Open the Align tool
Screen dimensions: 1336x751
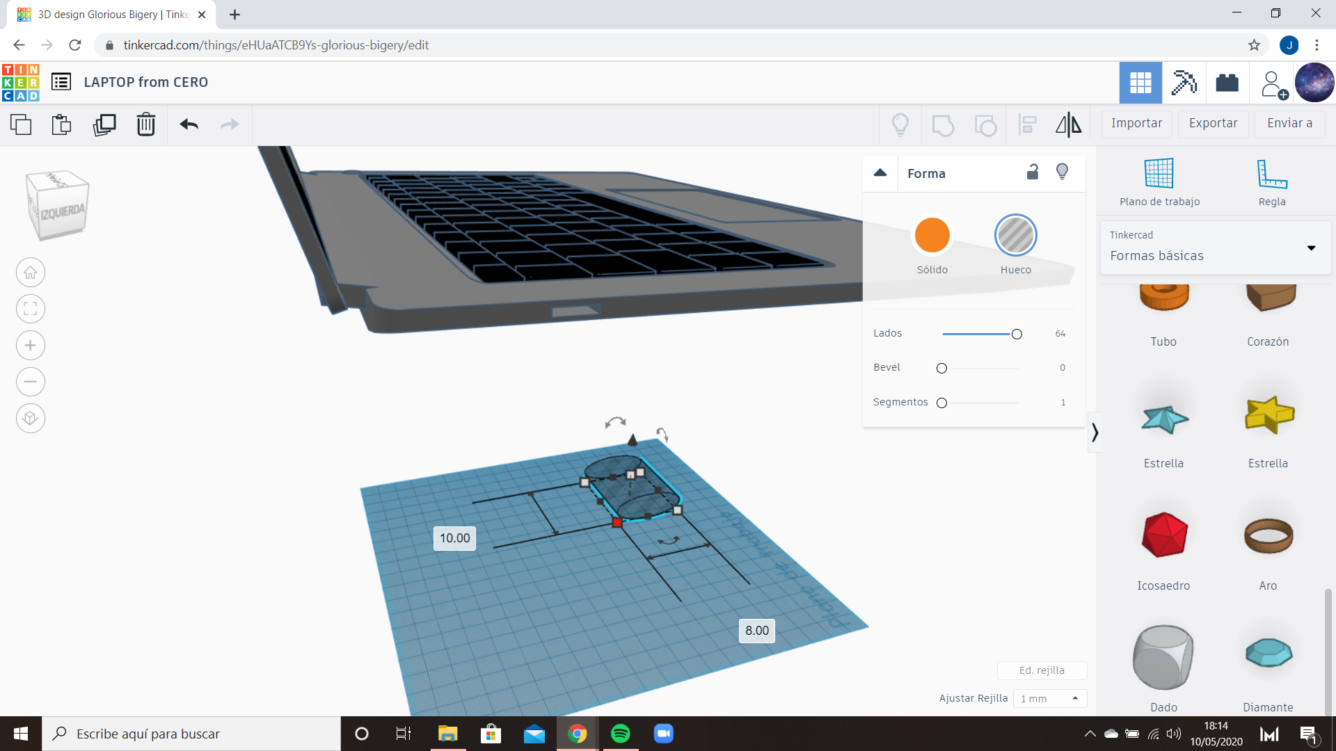click(1027, 124)
